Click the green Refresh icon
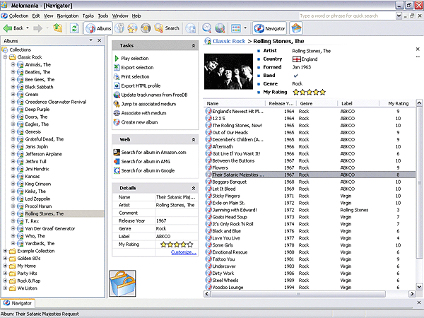Screen dimensions: 424x318 pos(74,28)
